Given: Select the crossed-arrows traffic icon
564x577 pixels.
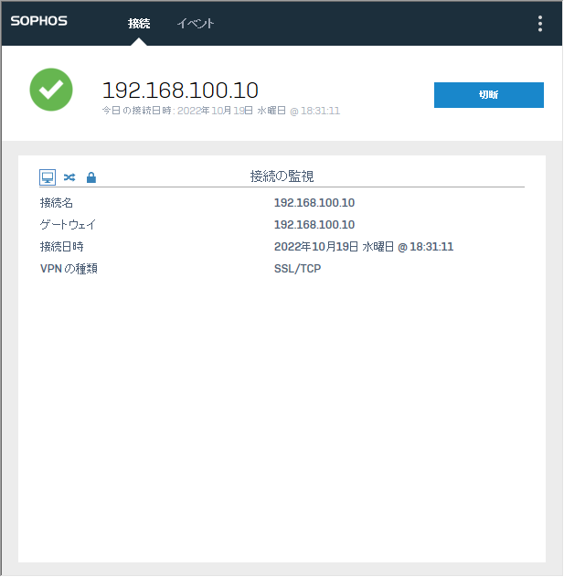Looking at the screenshot, I should click(x=69, y=176).
